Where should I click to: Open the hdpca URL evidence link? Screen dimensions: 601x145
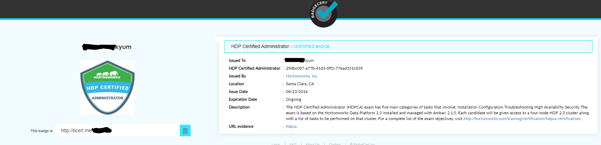pyautogui.click(x=291, y=126)
